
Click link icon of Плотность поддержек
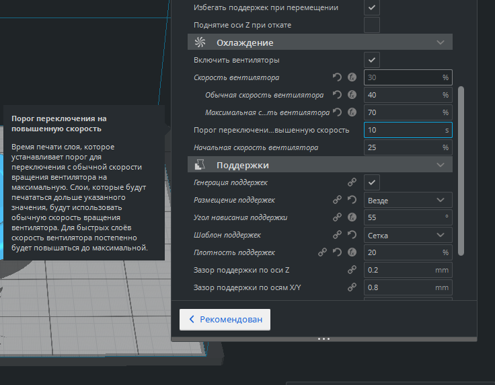[x=322, y=252]
